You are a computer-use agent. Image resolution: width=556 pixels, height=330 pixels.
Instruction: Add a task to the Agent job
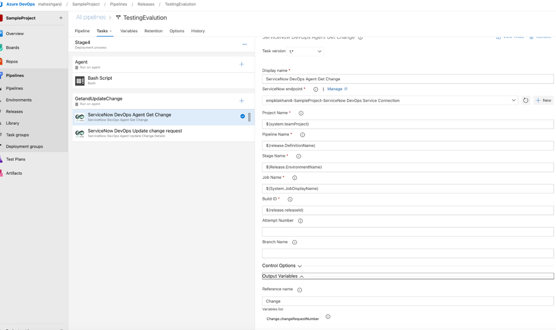coord(241,64)
